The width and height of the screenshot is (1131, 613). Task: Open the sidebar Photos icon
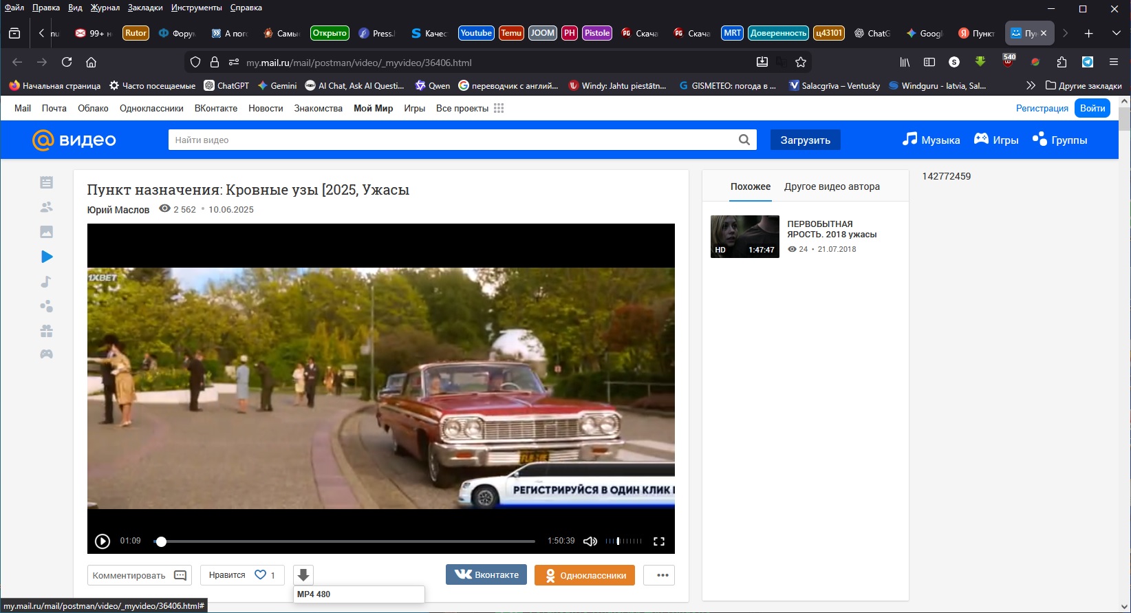(x=46, y=232)
